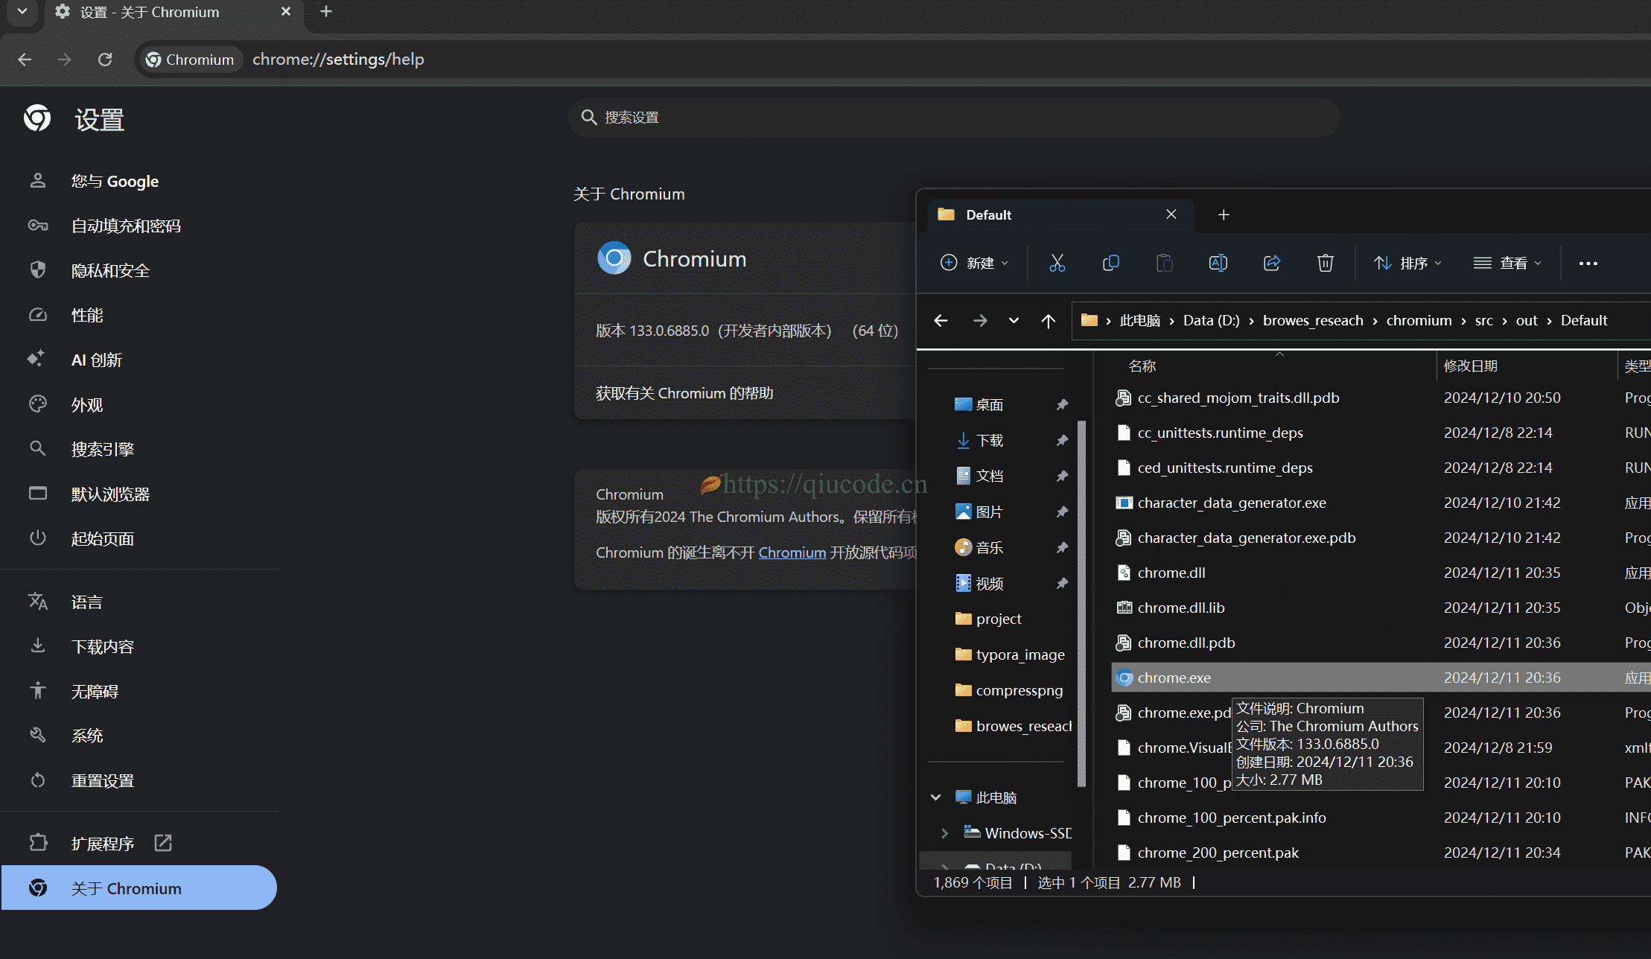Screen dimensions: 1651x959
Task: Open the Explorer see-more ellipsis menu
Action: pos(1588,263)
